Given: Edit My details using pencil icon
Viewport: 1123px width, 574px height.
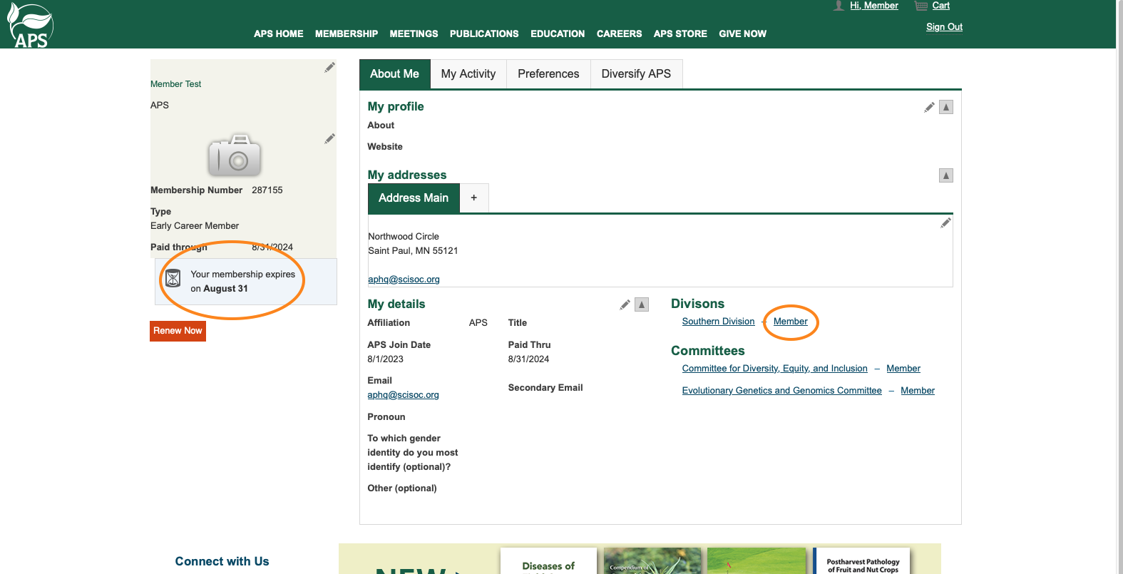Looking at the screenshot, I should [x=625, y=305].
